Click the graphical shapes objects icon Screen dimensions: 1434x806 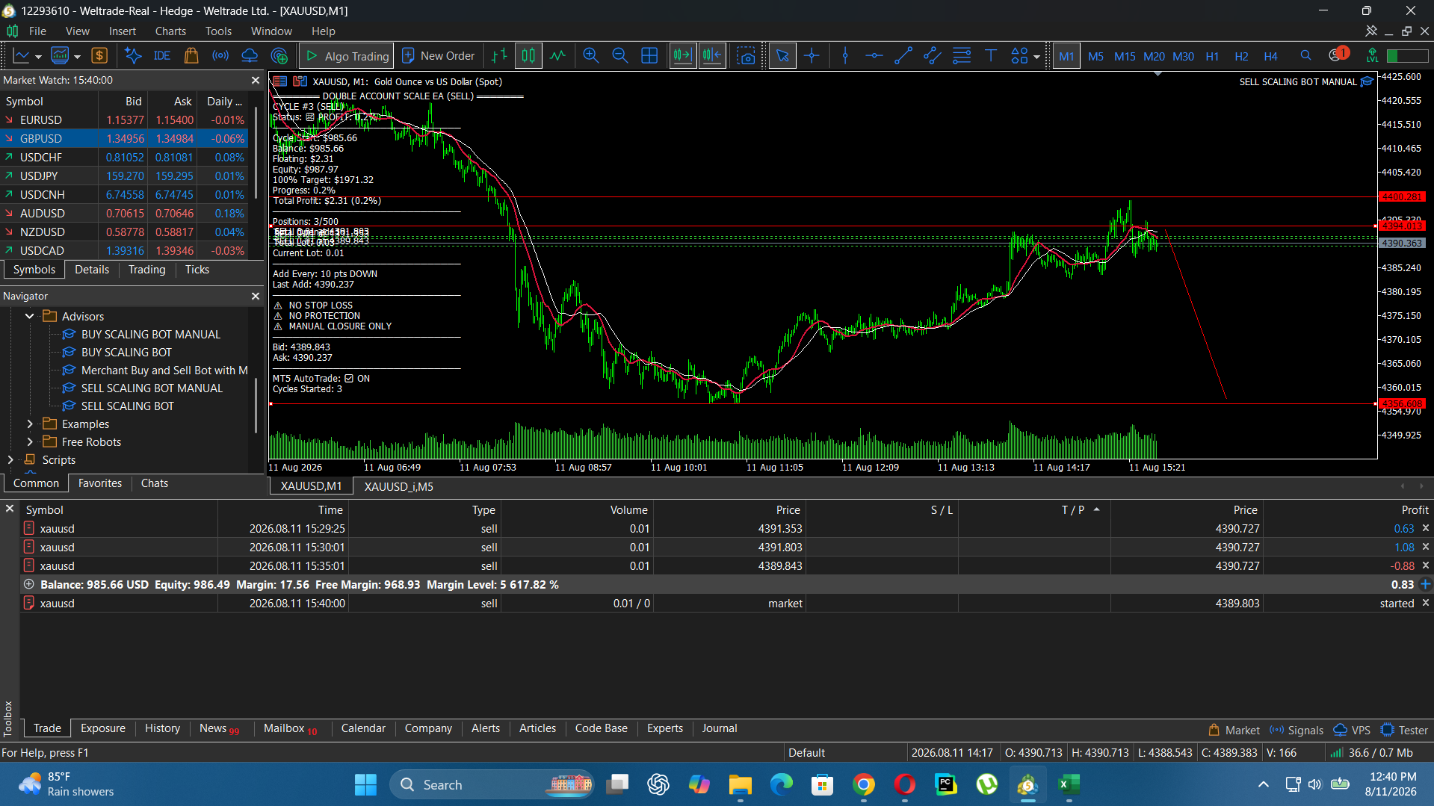click(x=1019, y=56)
